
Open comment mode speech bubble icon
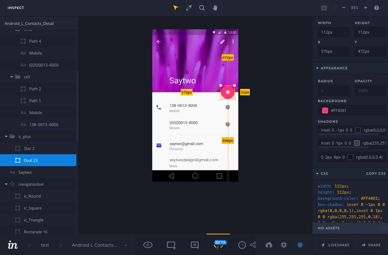[x=195, y=245]
